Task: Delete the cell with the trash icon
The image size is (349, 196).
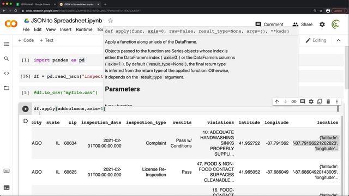Action: click(328, 102)
